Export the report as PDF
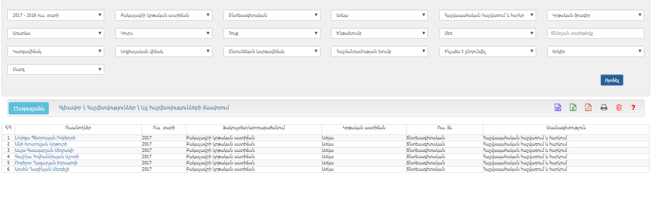Viewport: 653px width, 215px height. [588, 107]
